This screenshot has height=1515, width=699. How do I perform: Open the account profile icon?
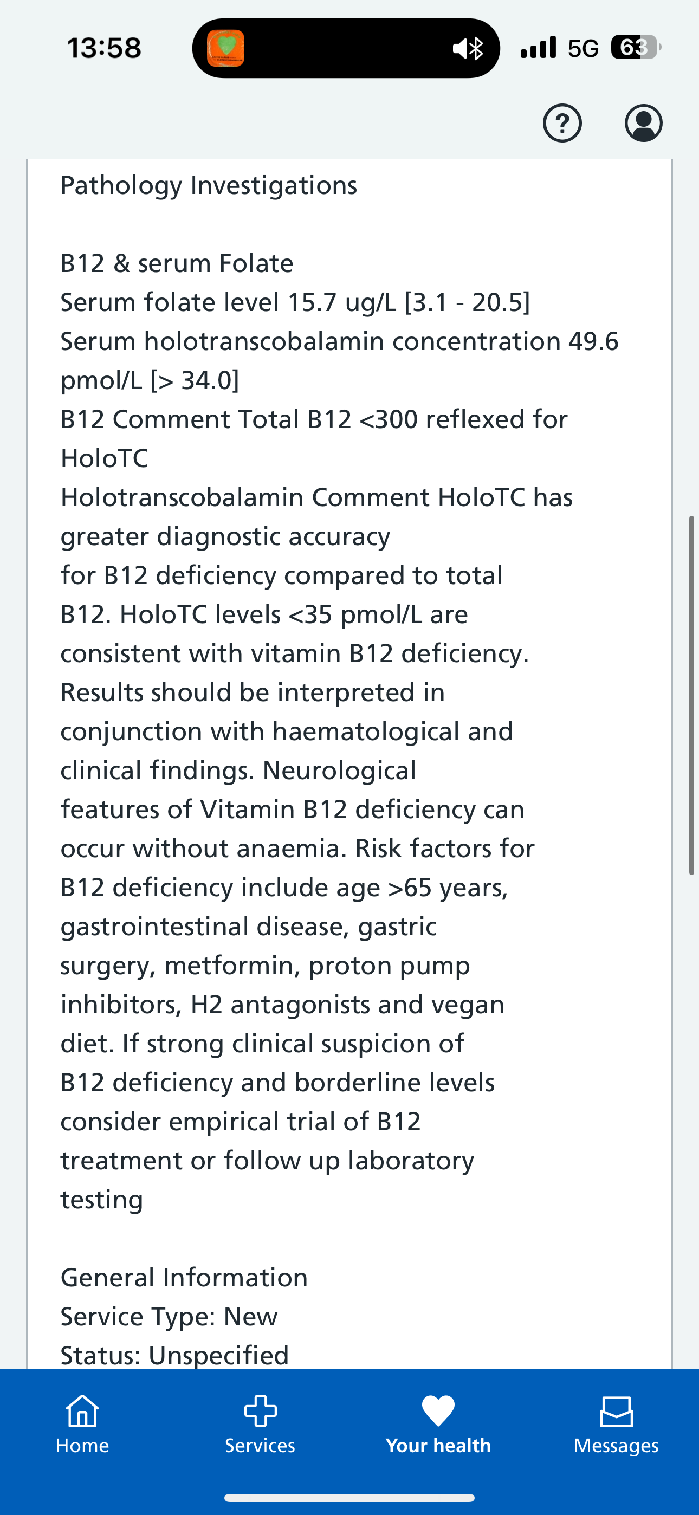(643, 124)
